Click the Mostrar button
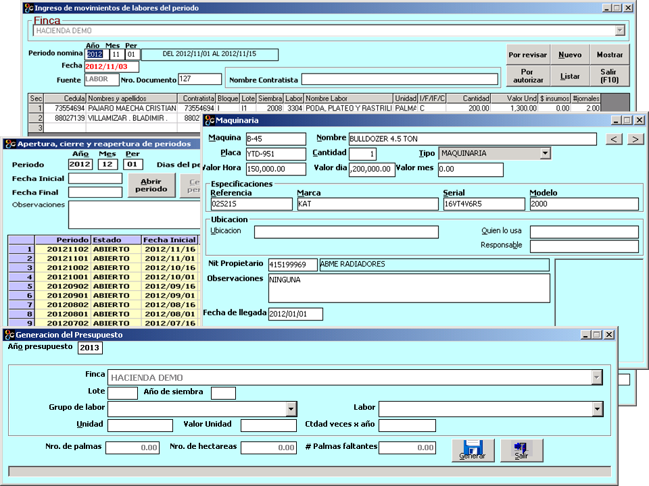The height and width of the screenshot is (486, 649). pyautogui.click(x=610, y=55)
